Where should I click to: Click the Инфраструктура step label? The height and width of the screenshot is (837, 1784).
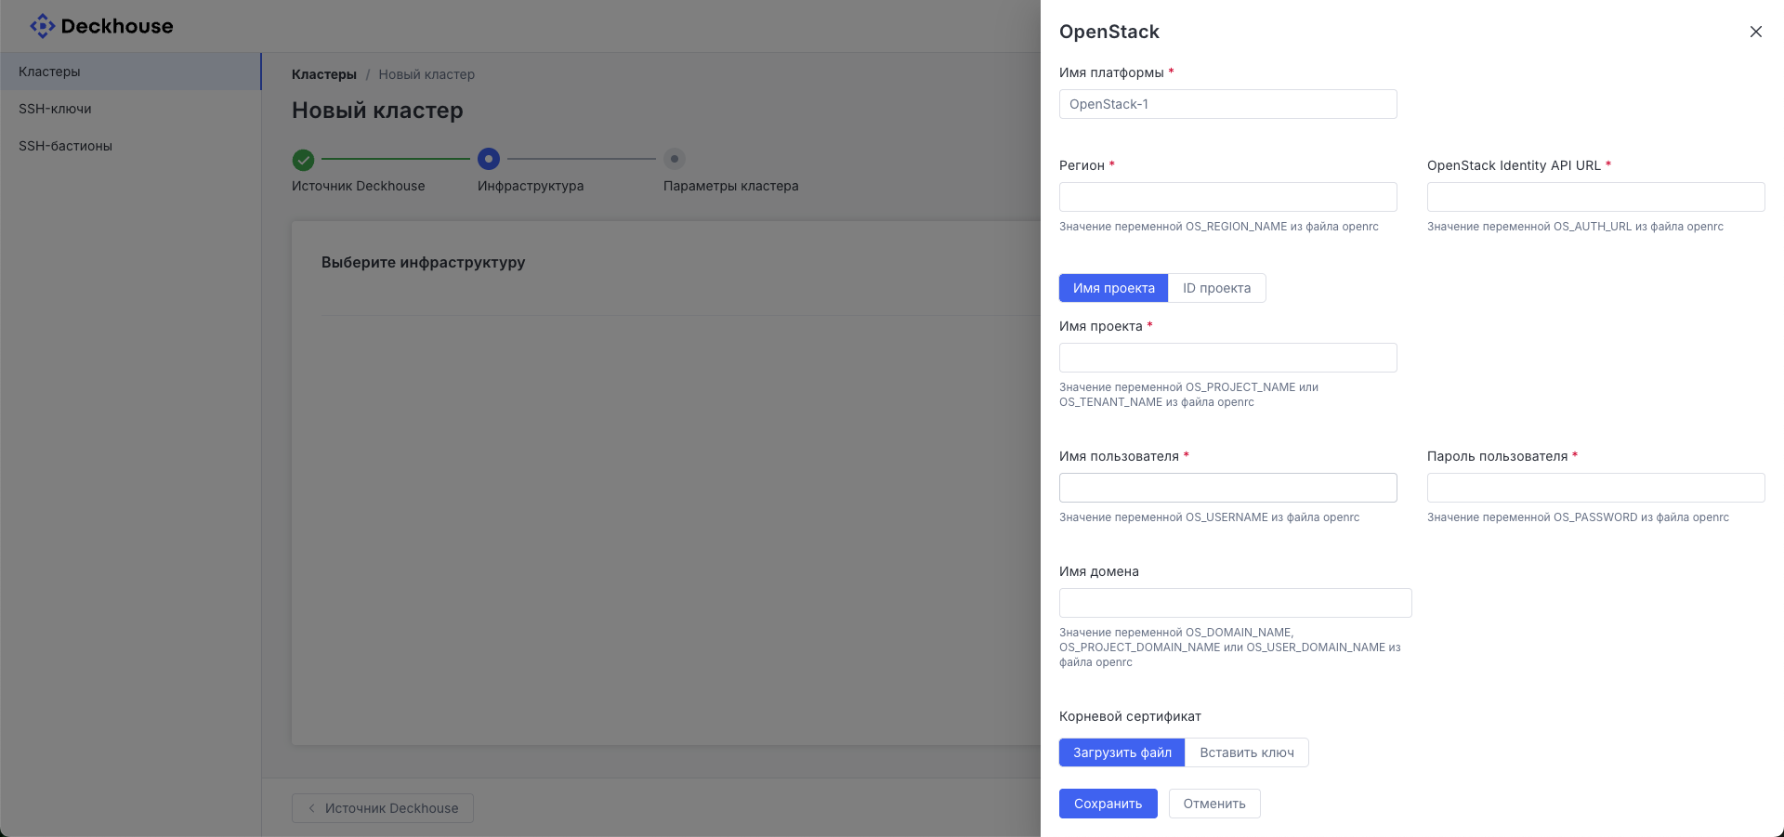(531, 186)
